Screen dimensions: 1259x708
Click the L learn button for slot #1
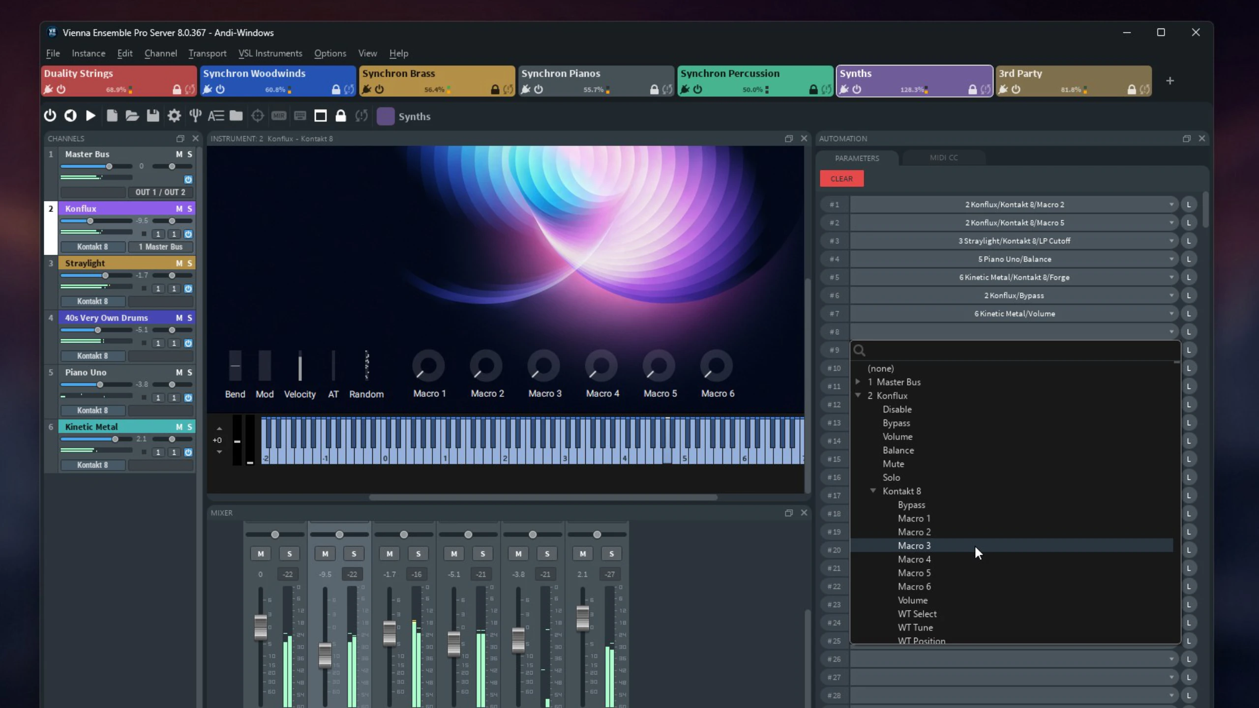(x=1189, y=205)
